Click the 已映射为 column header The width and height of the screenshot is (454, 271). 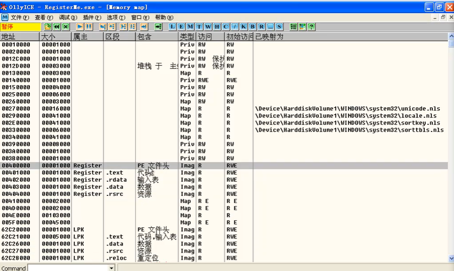tap(351, 37)
